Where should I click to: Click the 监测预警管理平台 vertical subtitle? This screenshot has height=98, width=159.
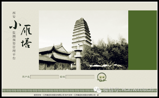click(x=14, y=45)
